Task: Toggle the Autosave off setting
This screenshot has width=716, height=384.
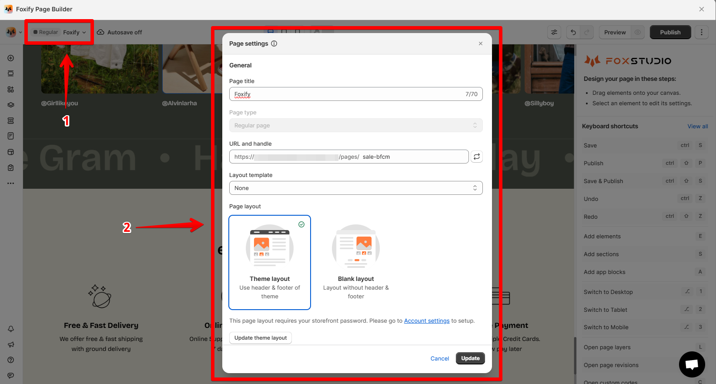Action: coord(120,32)
